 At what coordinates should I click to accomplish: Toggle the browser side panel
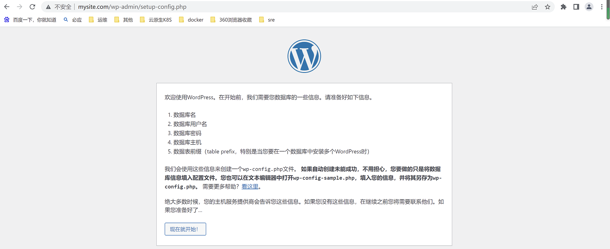[x=576, y=7]
